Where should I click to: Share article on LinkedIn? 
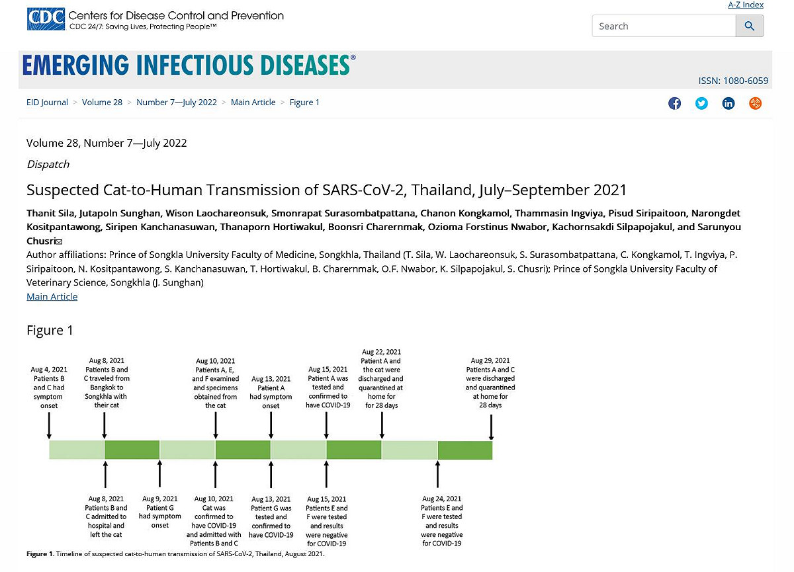[728, 103]
